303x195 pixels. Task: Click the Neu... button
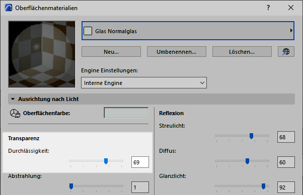click(x=111, y=51)
